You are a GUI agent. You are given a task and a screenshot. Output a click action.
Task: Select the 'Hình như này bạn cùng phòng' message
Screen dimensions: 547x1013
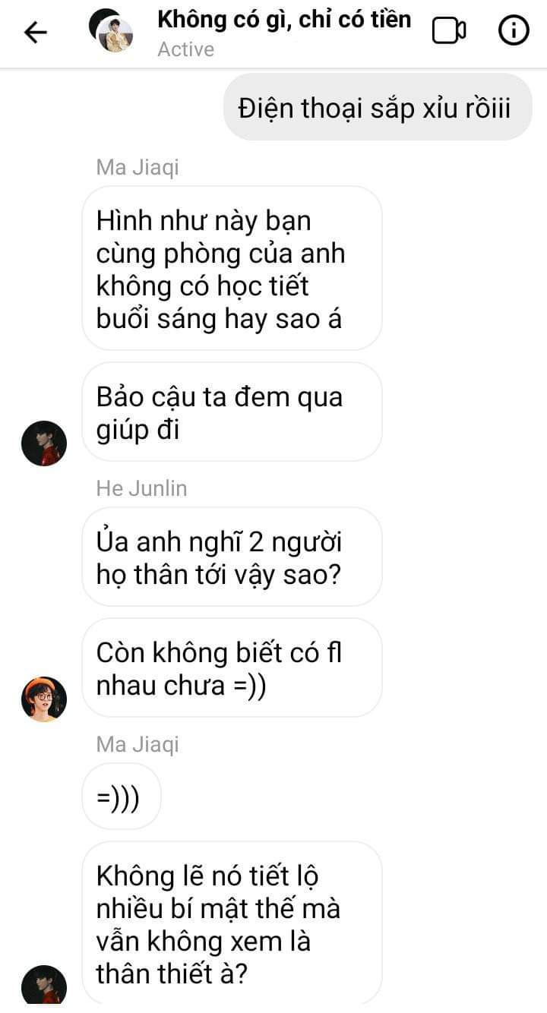point(232,269)
